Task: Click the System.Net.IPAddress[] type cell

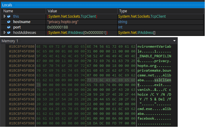Action: click(137, 32)
